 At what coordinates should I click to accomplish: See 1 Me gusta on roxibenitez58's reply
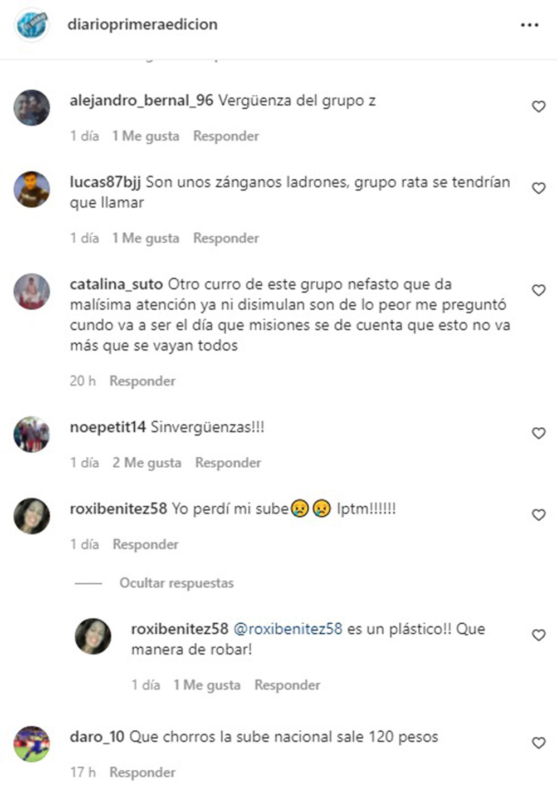click(207, 685)
